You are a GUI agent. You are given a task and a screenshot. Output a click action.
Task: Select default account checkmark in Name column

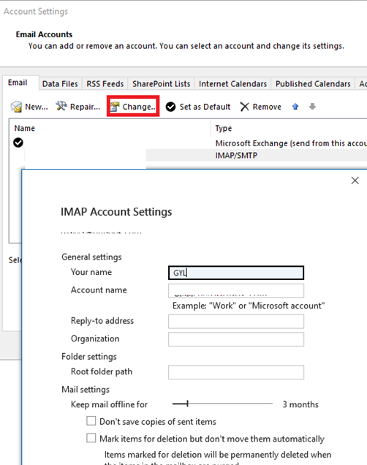(x=18, y=143)
